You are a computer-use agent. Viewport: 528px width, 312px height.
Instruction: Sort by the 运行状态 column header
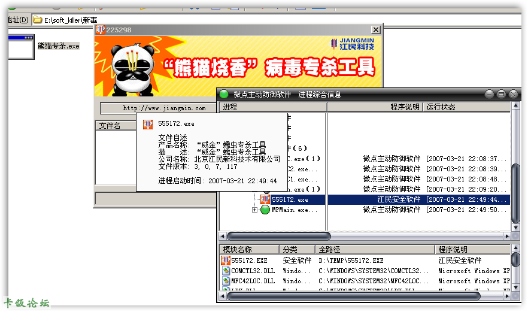[x=466, y=107]
